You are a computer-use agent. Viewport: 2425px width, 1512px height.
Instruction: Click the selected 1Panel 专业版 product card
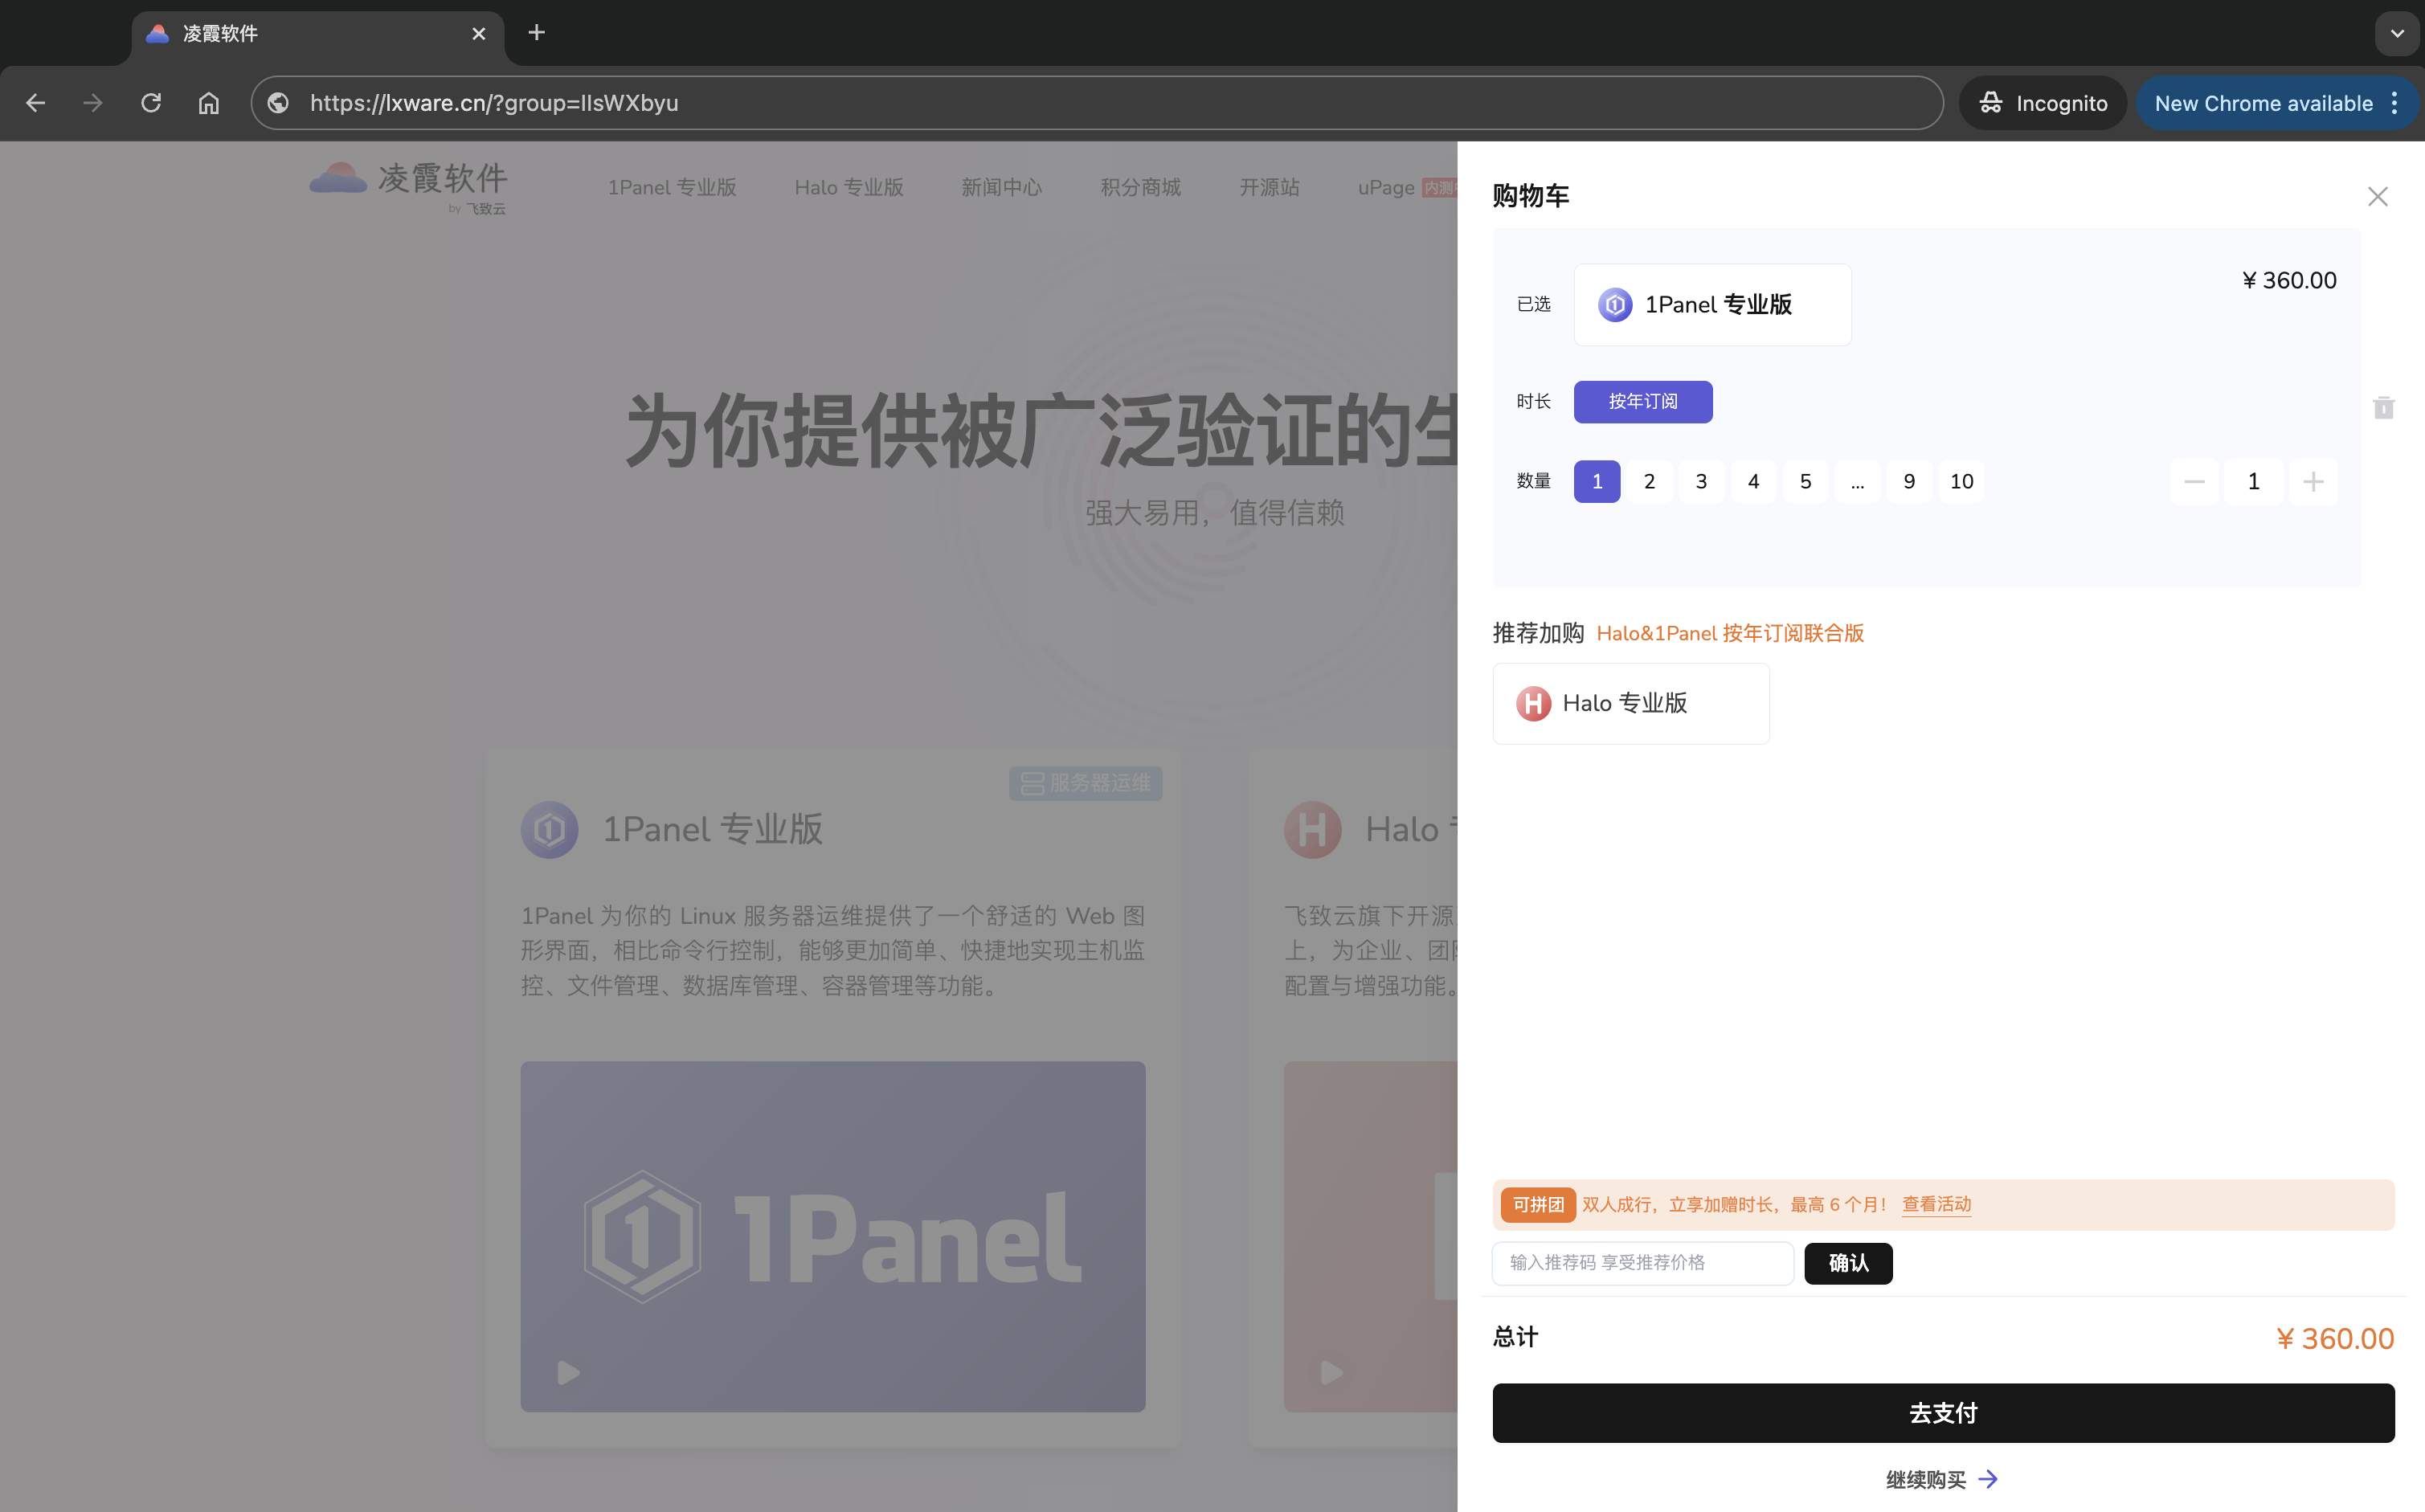point(1712,305)
